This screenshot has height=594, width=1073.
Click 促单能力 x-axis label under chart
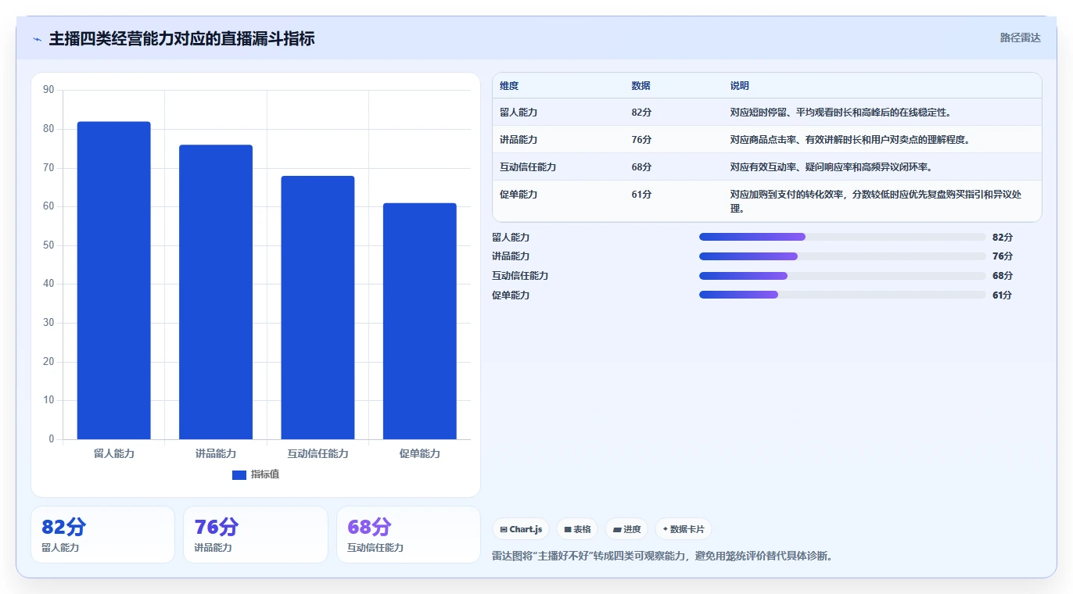(x=420, y=453)
